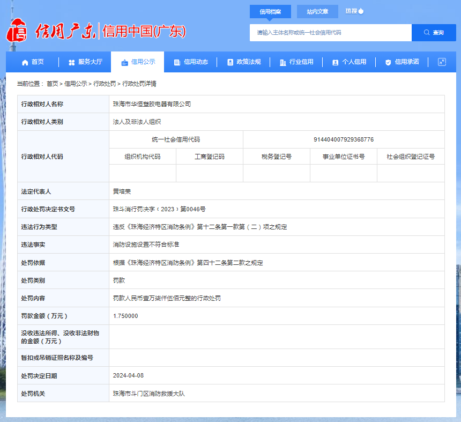This screenshot has height=422, width=461.
Task: Click 信用公示 in the breadcrumb
Action: coord(76,84)
